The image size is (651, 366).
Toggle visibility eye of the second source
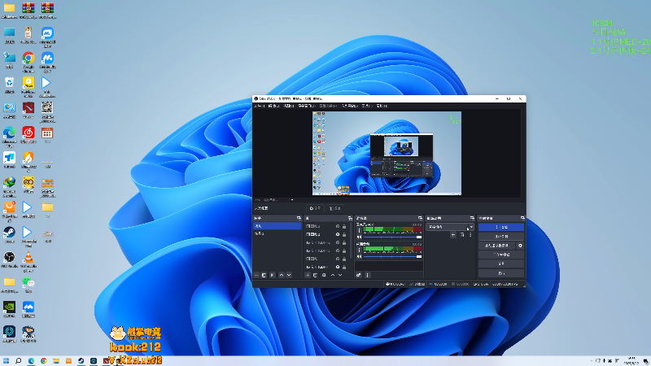click(x=338, y=234)
